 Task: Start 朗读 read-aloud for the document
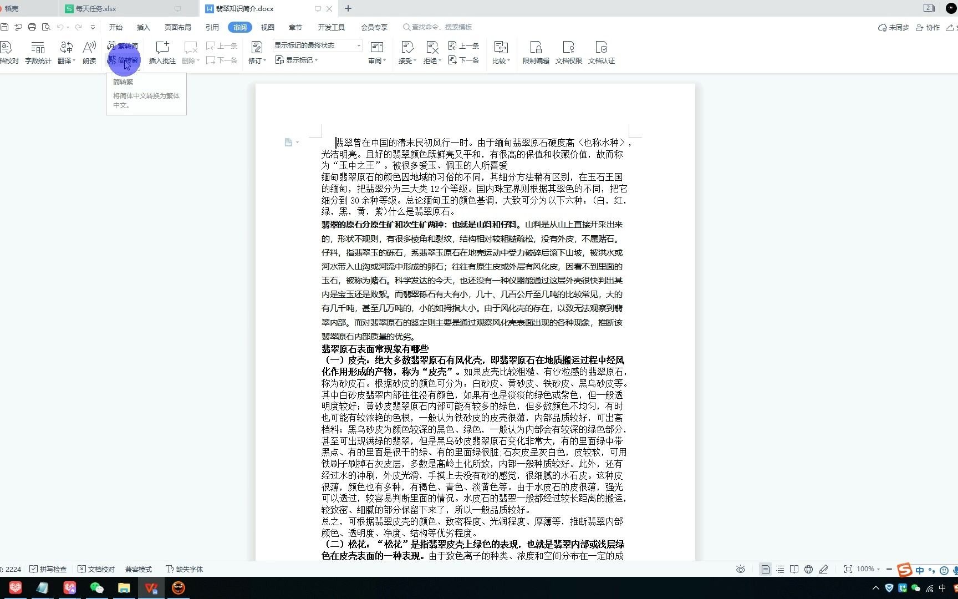click(89, 53)
